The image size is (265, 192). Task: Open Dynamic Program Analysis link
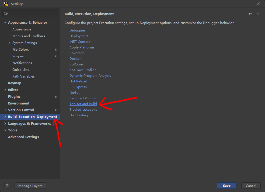(90, 76)
